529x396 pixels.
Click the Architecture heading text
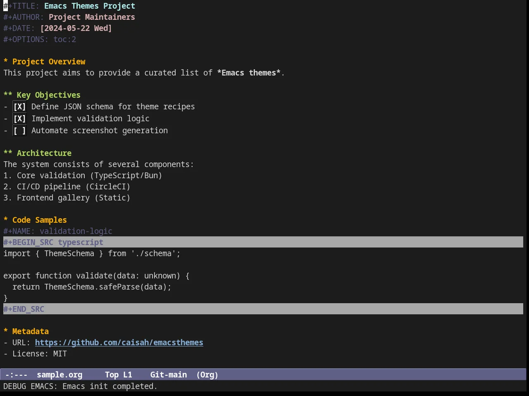click(x=44, y=153)
